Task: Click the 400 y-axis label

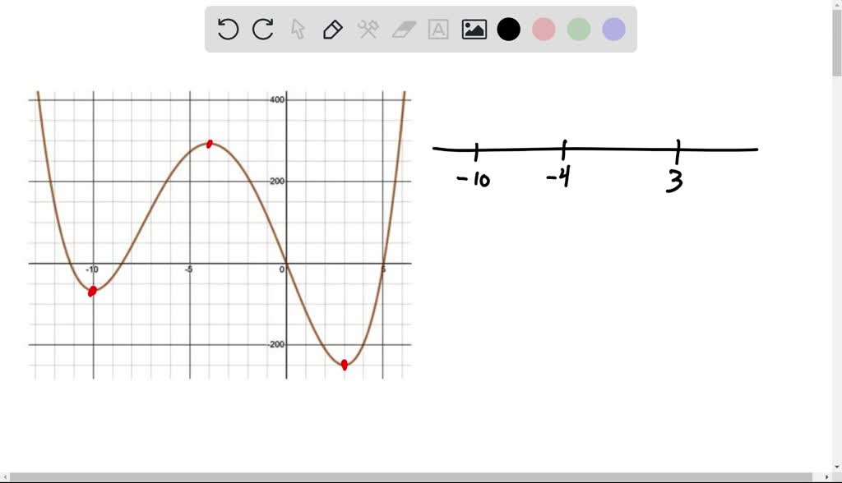Action: click(277, 100)
